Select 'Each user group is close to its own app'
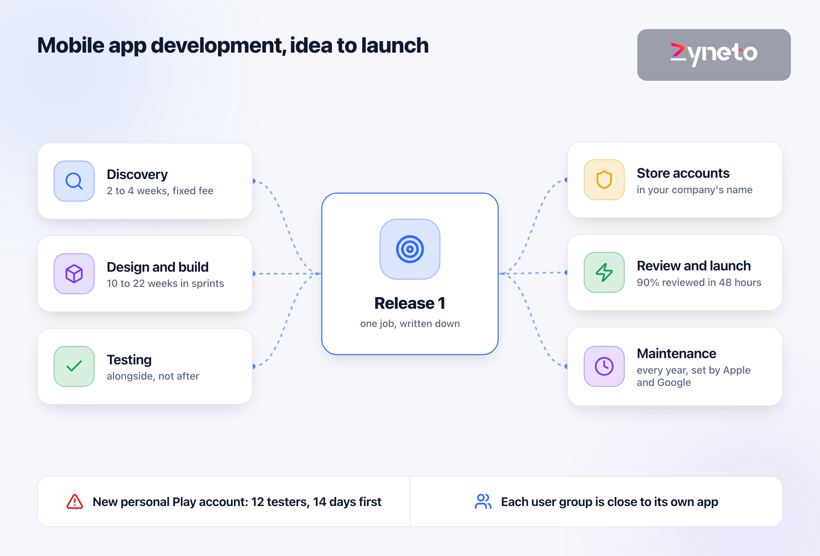This screenshot has height=556, width=820. pyautogui.click(x=610, y=502)
